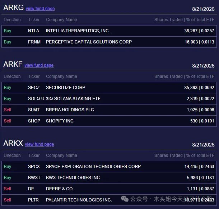Select DEERE & CO company name

59,189
